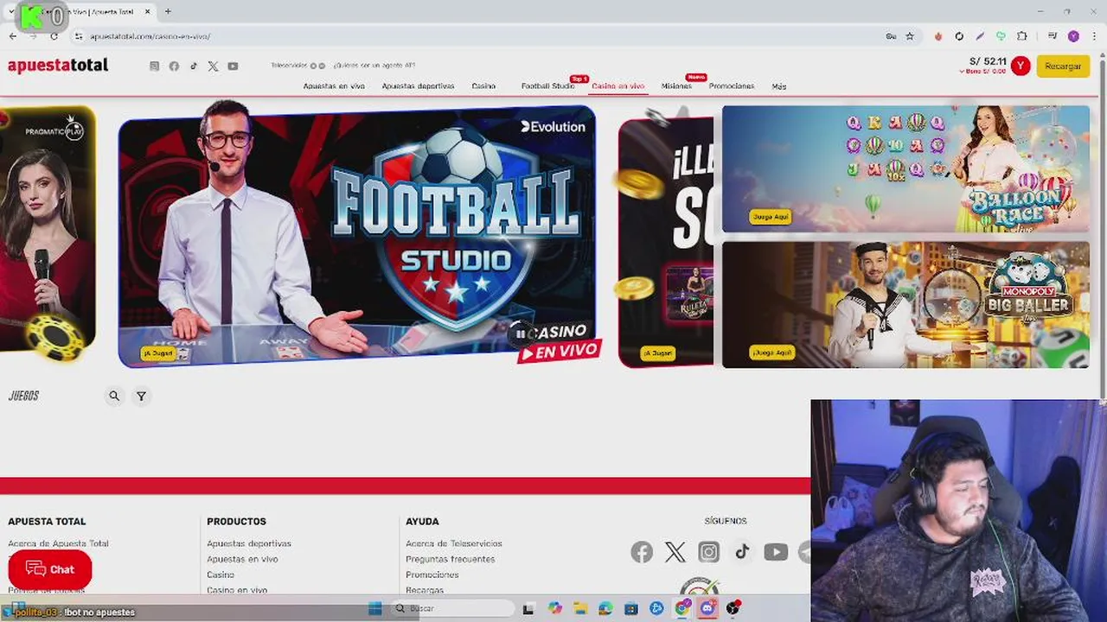Reload the page with refresh icon
This screenshot has width=1107, height=622.
54,36
